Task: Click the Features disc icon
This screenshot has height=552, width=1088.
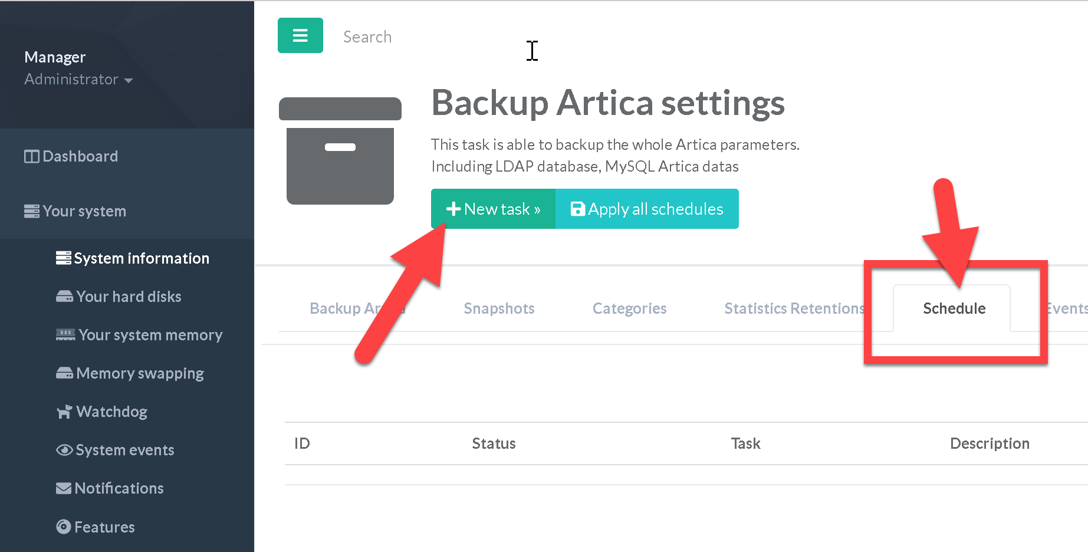Action: click(64, 527)
